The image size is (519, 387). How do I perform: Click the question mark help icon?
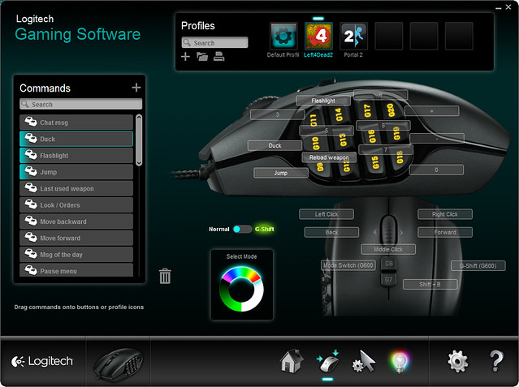coord(496,362)
